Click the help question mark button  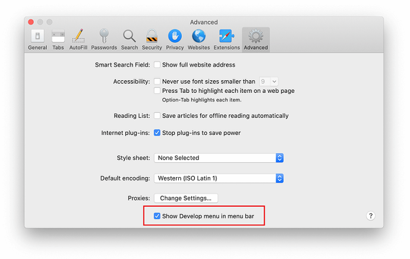pos(371,216)
